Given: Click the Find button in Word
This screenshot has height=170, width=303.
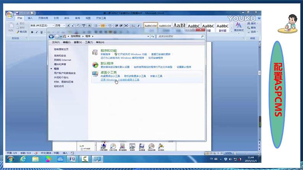Looking at the screenshot, I should click(x=251, y=24).
